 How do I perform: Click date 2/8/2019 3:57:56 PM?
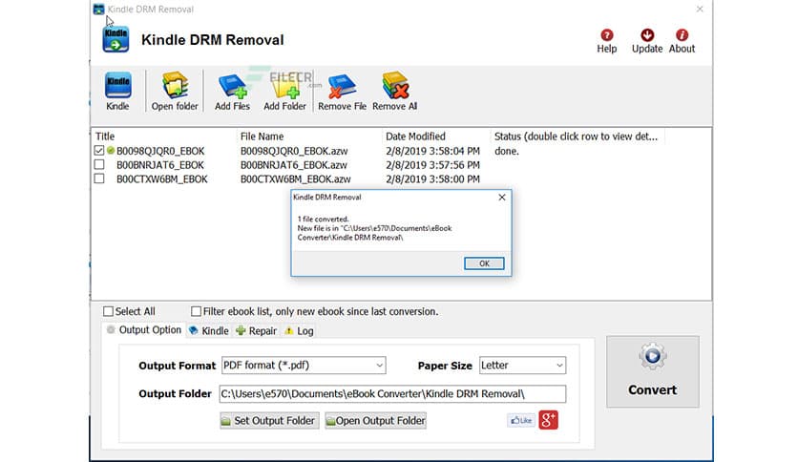432,165
